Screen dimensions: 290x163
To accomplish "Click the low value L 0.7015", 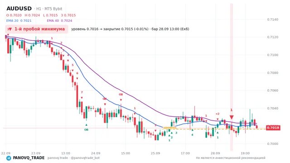I will click(x=50, y=15).
